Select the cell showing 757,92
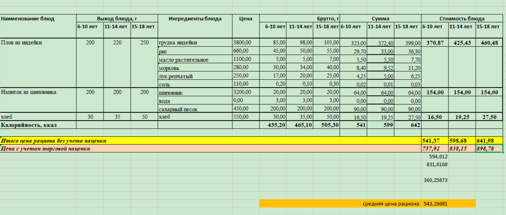Screen dimensions: 506x215 434,149
